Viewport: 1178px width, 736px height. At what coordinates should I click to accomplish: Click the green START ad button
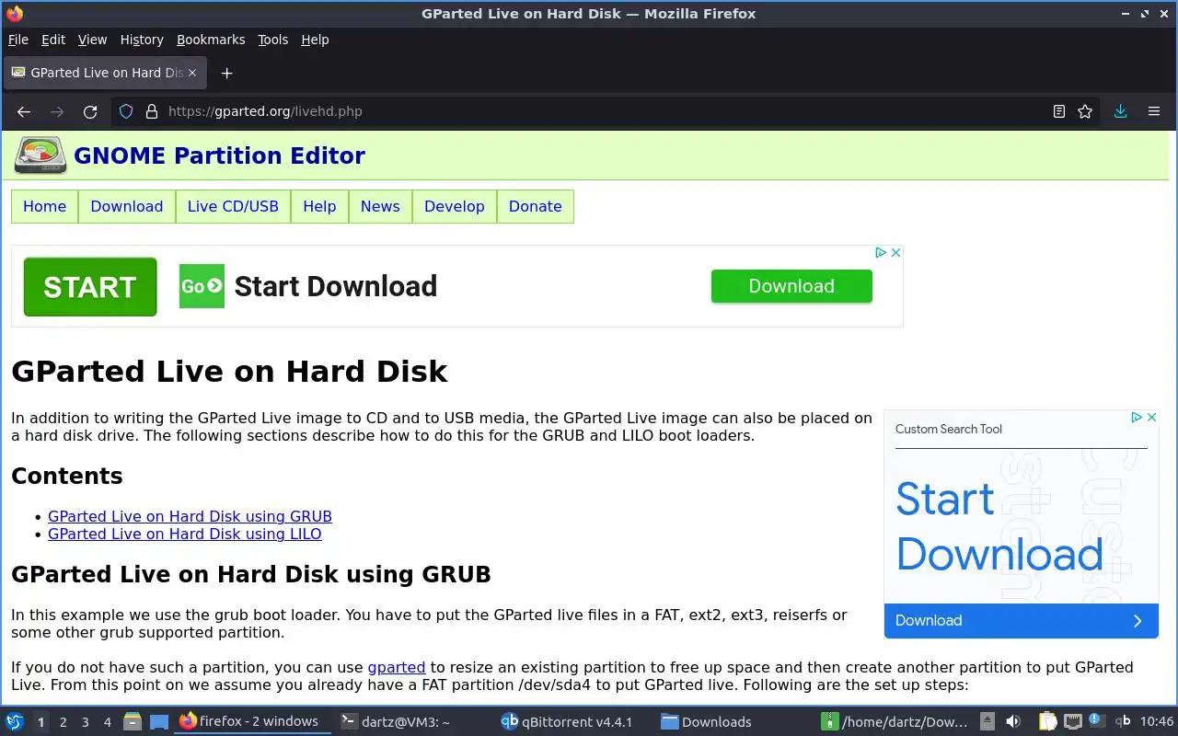pyautogui.click(x=90, y=287)
